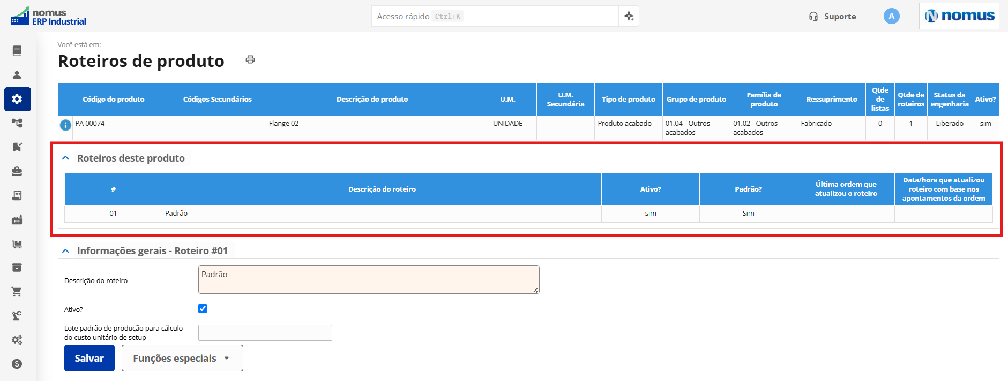The image size is (1008, 381).
Task: Open the forklift icon in sidebar
Action: (17, 244)
